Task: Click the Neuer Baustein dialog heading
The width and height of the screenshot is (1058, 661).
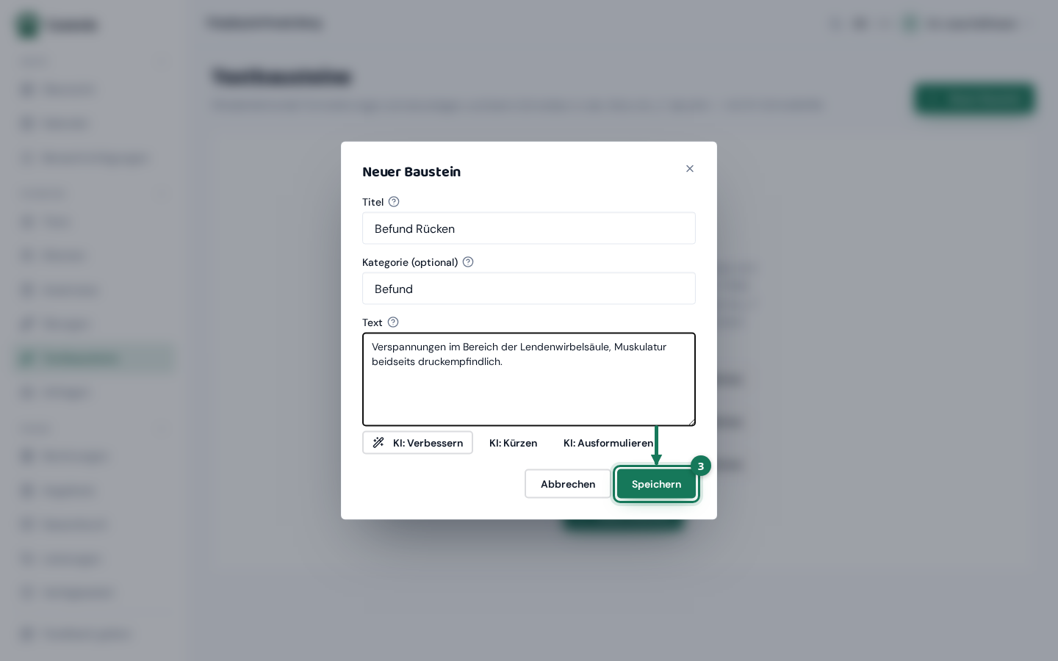Action: coord(411,172)
